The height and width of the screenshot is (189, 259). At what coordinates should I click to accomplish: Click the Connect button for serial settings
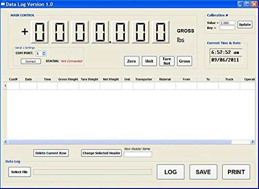click(31, 61)
